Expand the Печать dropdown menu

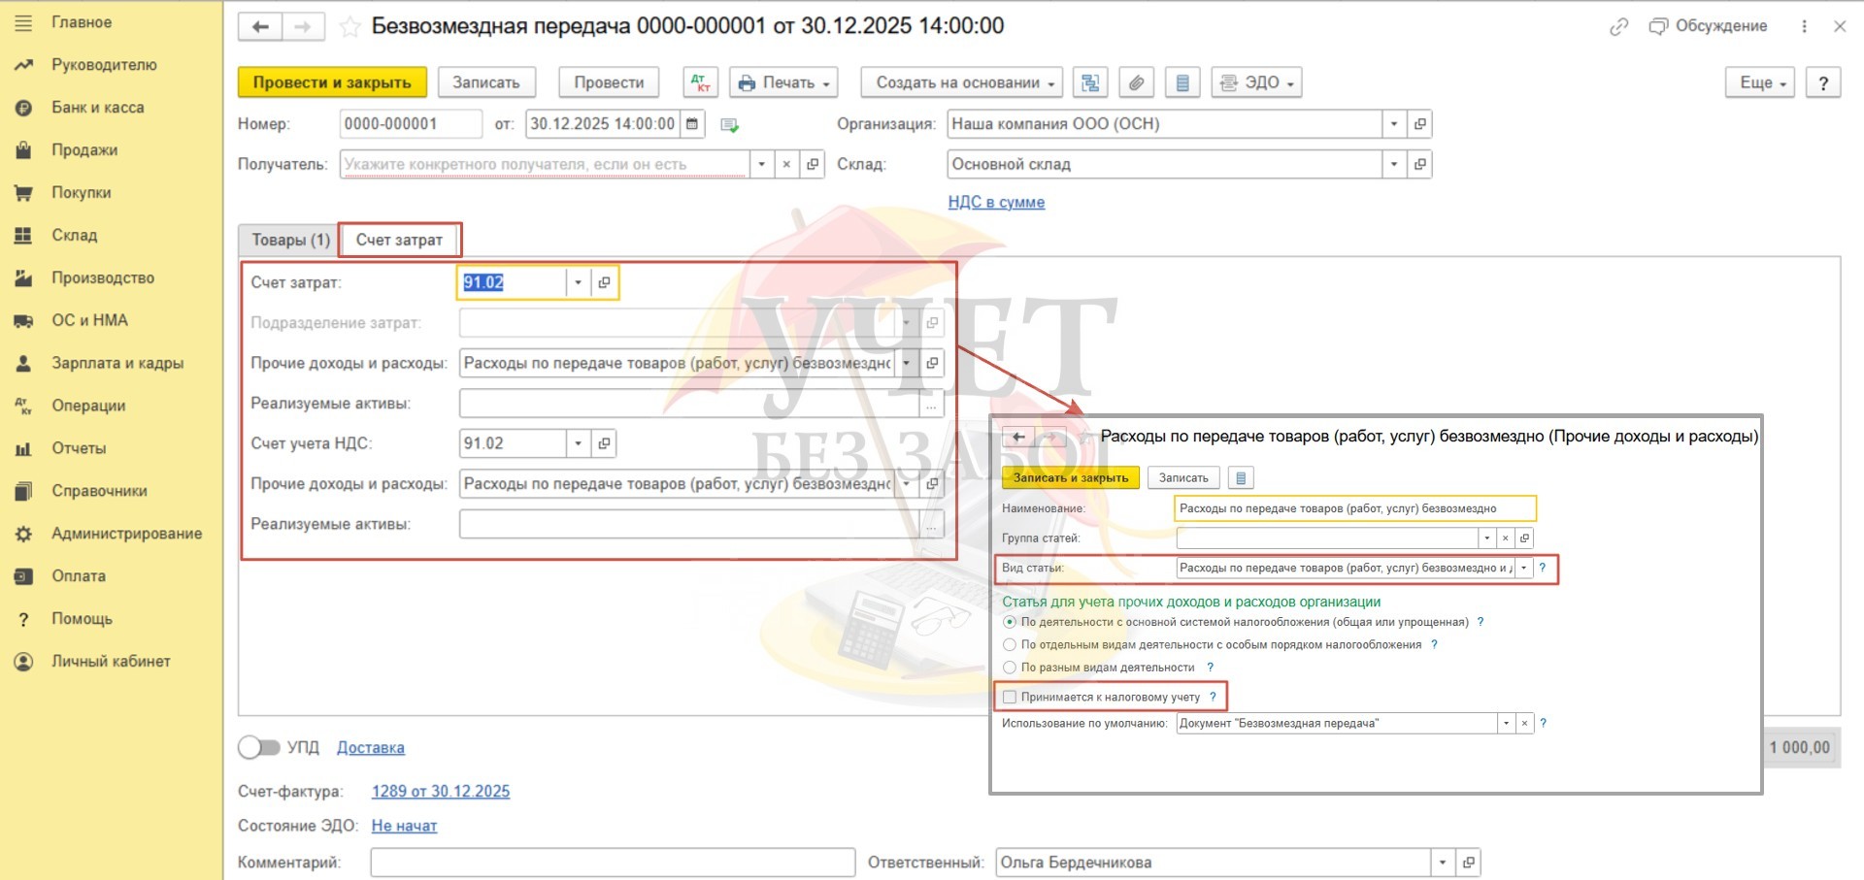point(784,82)
